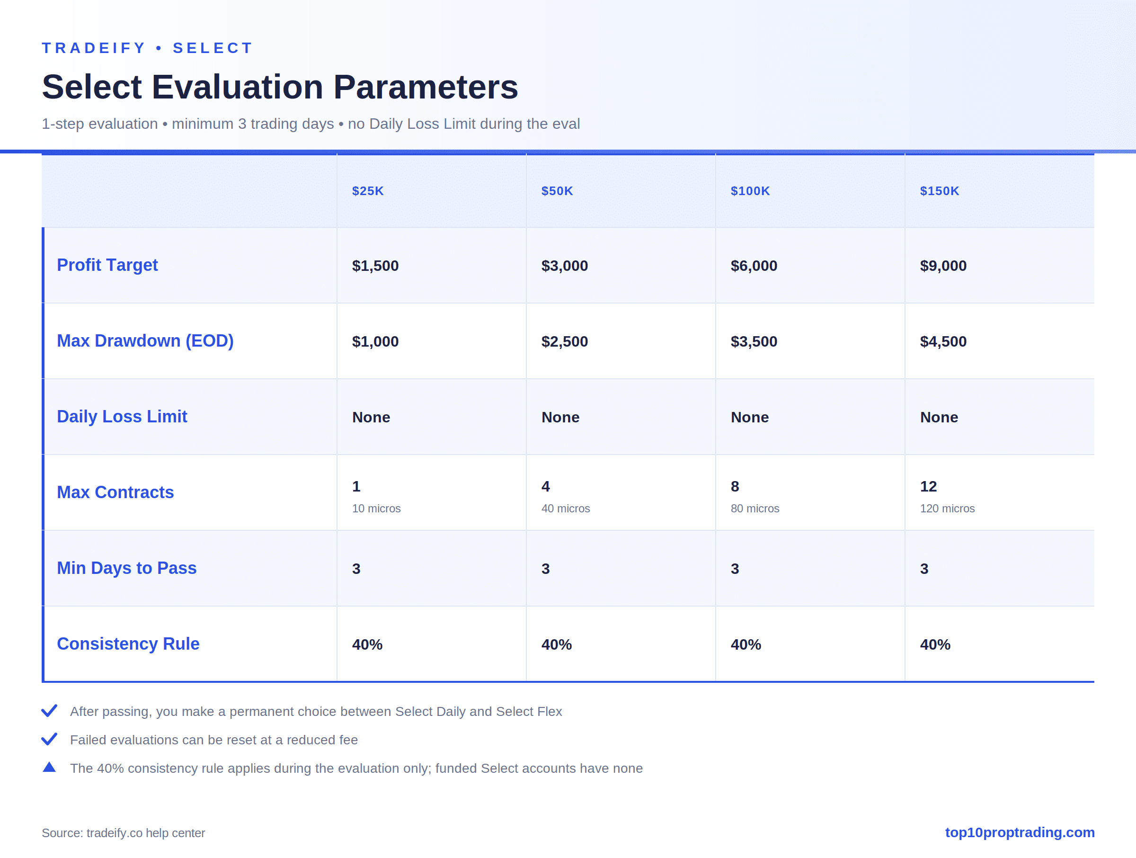Click the "Select Evaluation Parameters" title

coord(280,87)
